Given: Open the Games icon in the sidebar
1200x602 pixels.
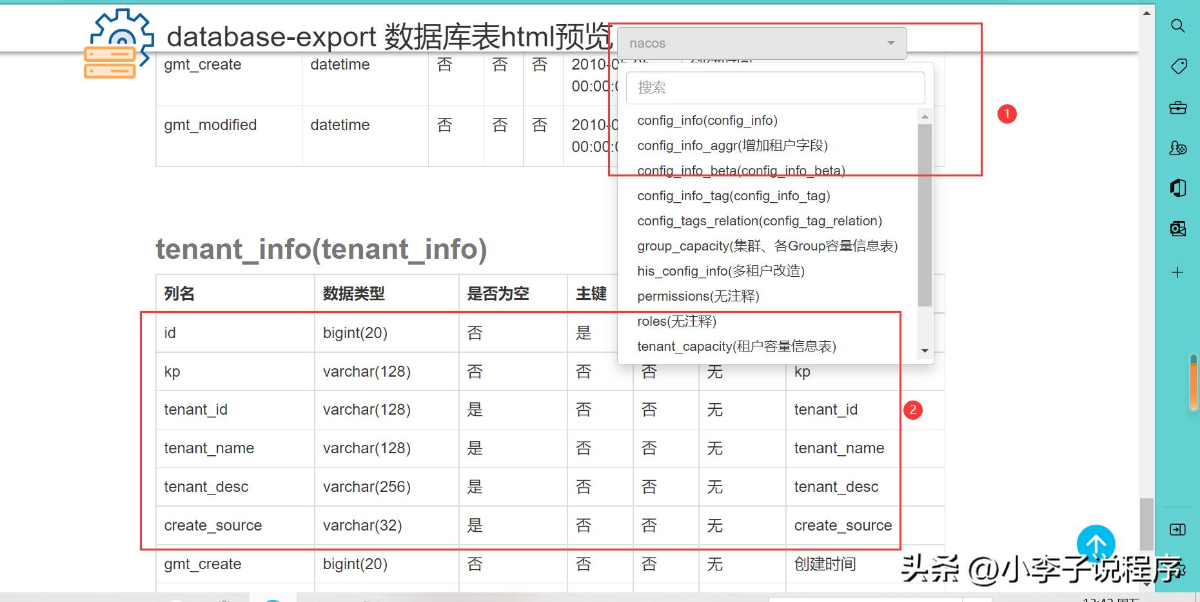Looking at the screenshot, I should pyautogui.click(x=1177, y=148).
